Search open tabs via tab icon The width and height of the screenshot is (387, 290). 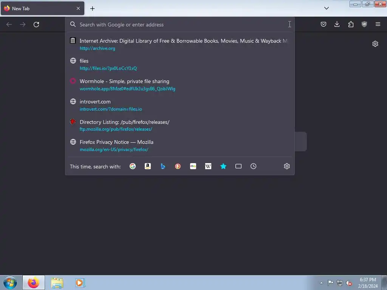point(238,166)
